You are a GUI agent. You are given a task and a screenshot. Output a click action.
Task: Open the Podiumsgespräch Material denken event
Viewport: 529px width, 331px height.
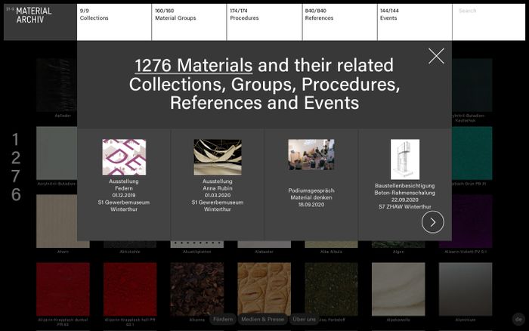[x=311, y=155]
